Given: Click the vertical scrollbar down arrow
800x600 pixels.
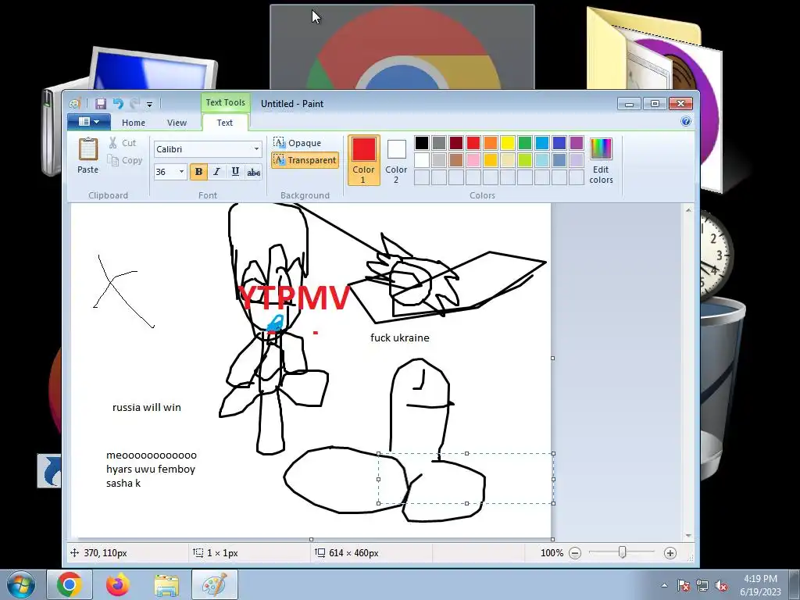Looking at the screenshot, I should pyautogui.click(x=689, y=535).
